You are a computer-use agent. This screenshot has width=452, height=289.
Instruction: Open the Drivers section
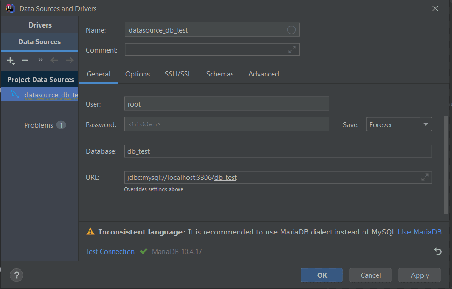(x=40, y=24)
